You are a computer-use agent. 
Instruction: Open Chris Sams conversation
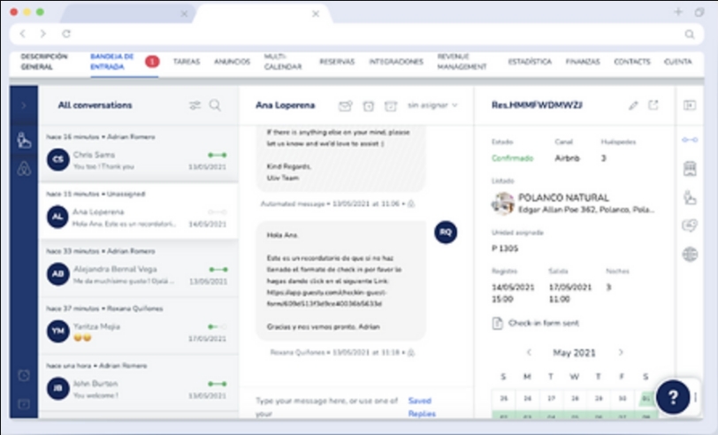[137, 160]
